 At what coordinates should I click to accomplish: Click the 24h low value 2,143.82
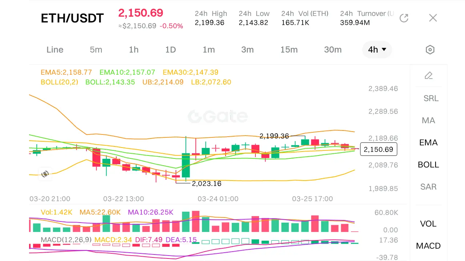254,23
